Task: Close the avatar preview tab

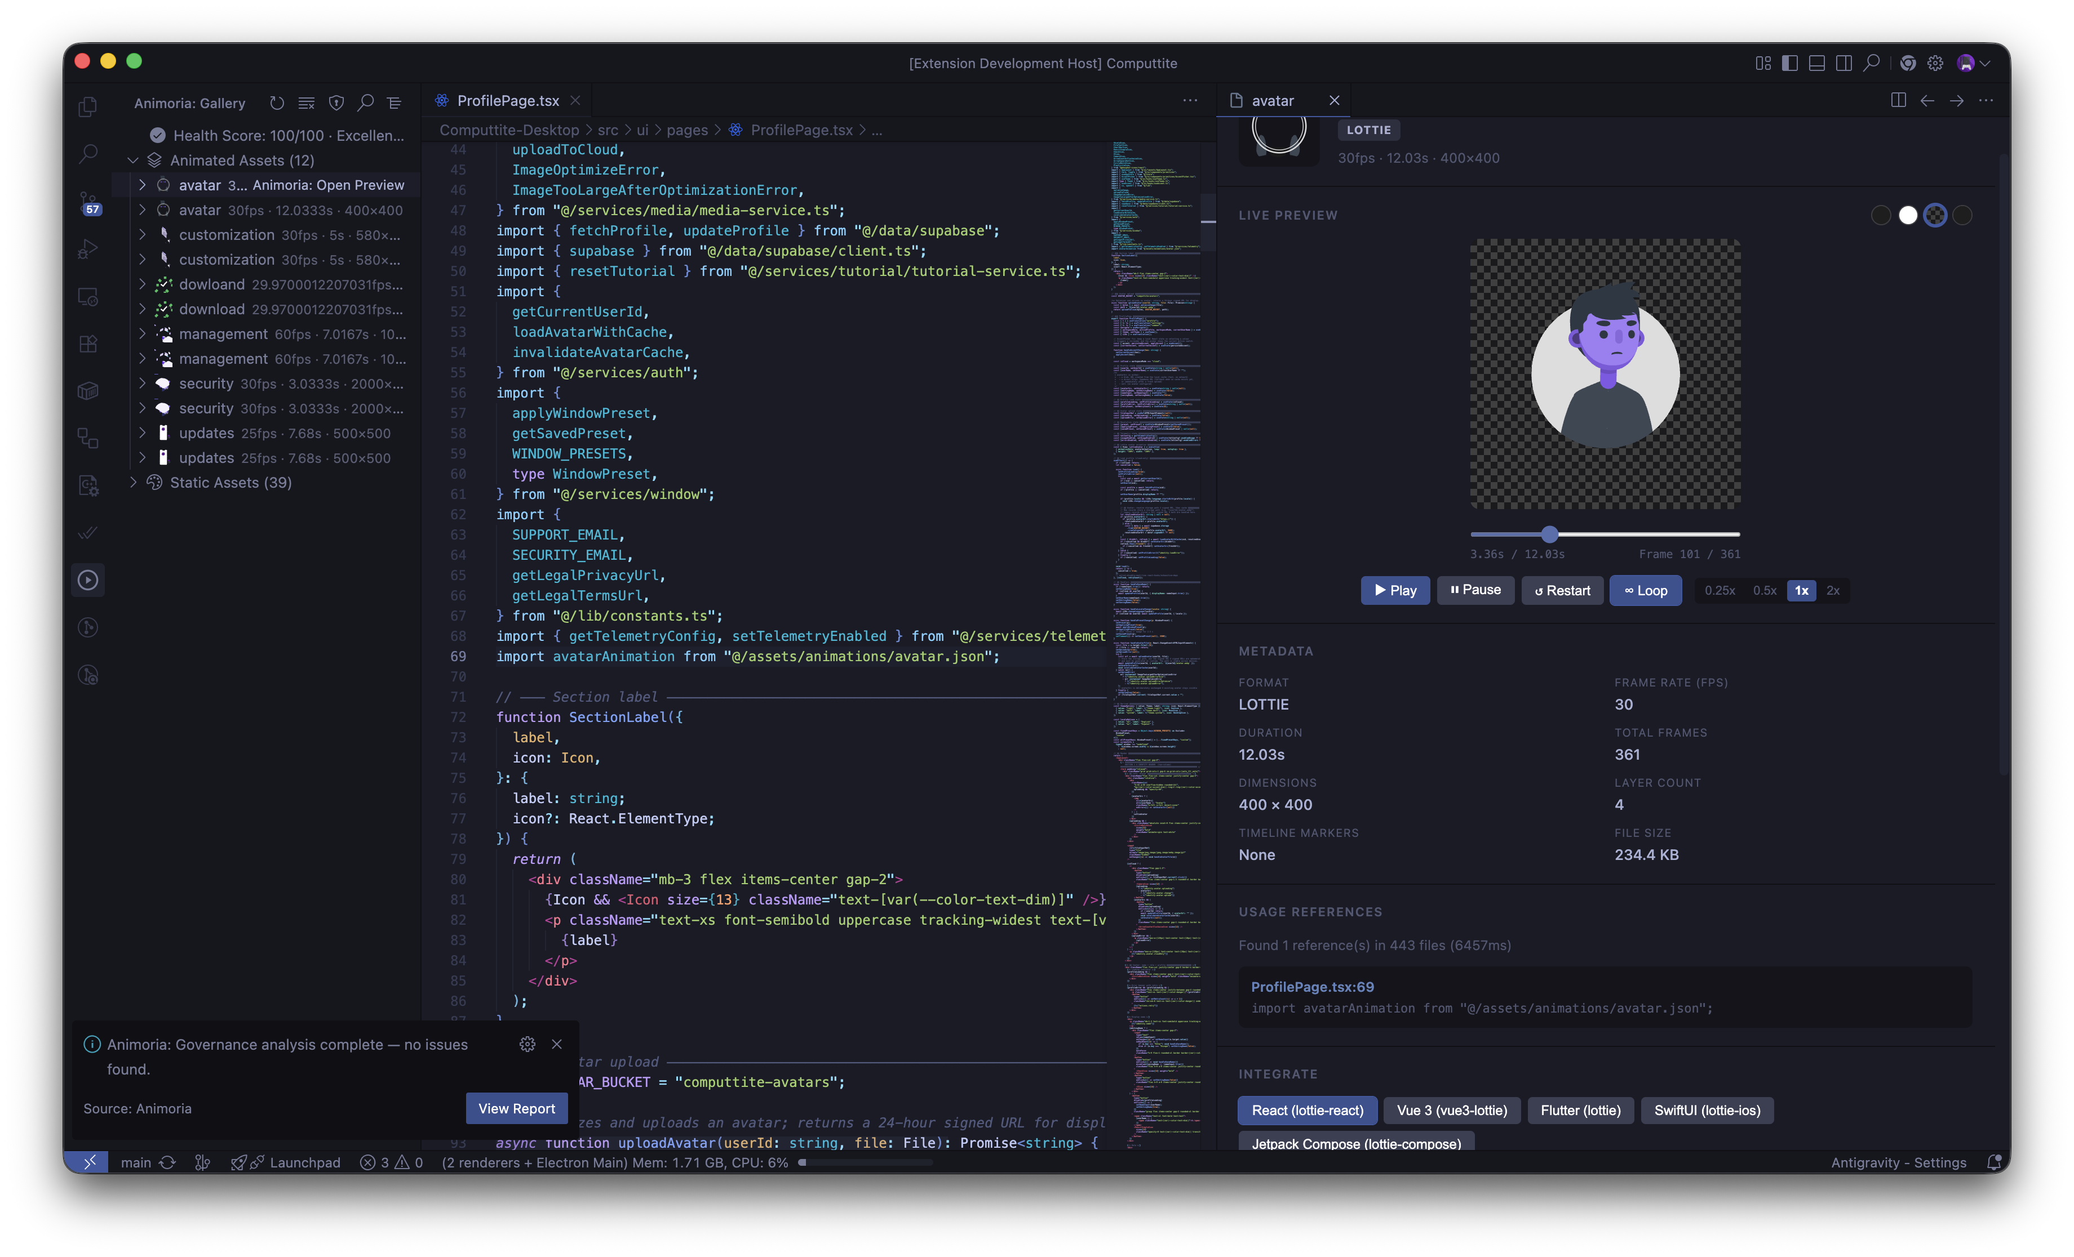Action: [1333, 100]
